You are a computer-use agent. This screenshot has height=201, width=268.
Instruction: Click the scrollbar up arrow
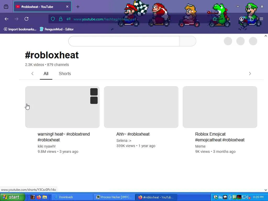click(266, 36)
